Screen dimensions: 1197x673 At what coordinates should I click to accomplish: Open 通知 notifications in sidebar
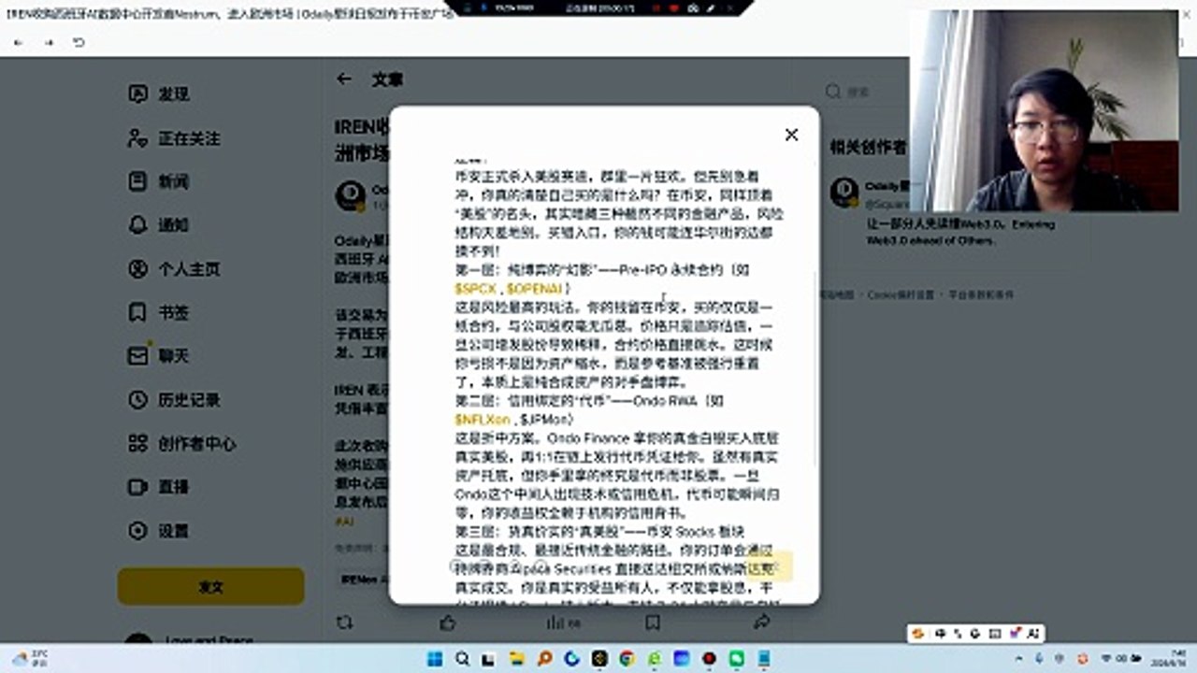pos(159,224)
